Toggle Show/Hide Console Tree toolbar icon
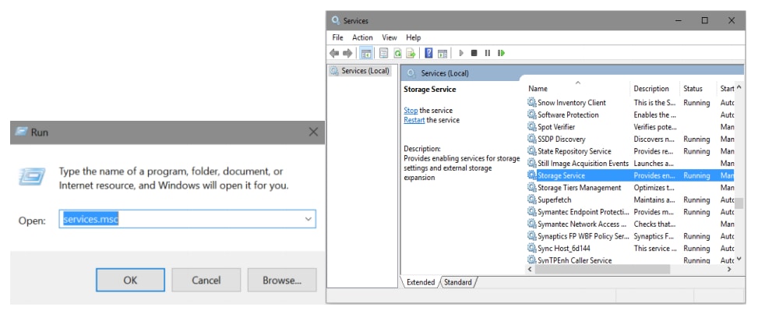 coord(366,53)
